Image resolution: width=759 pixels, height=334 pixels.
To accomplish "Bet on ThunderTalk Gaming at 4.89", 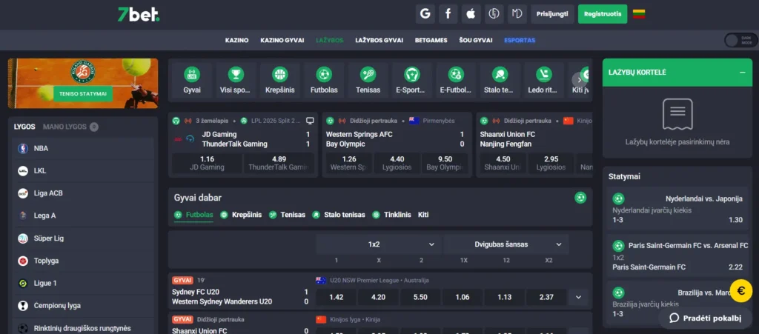I will [x=279, y=164].
